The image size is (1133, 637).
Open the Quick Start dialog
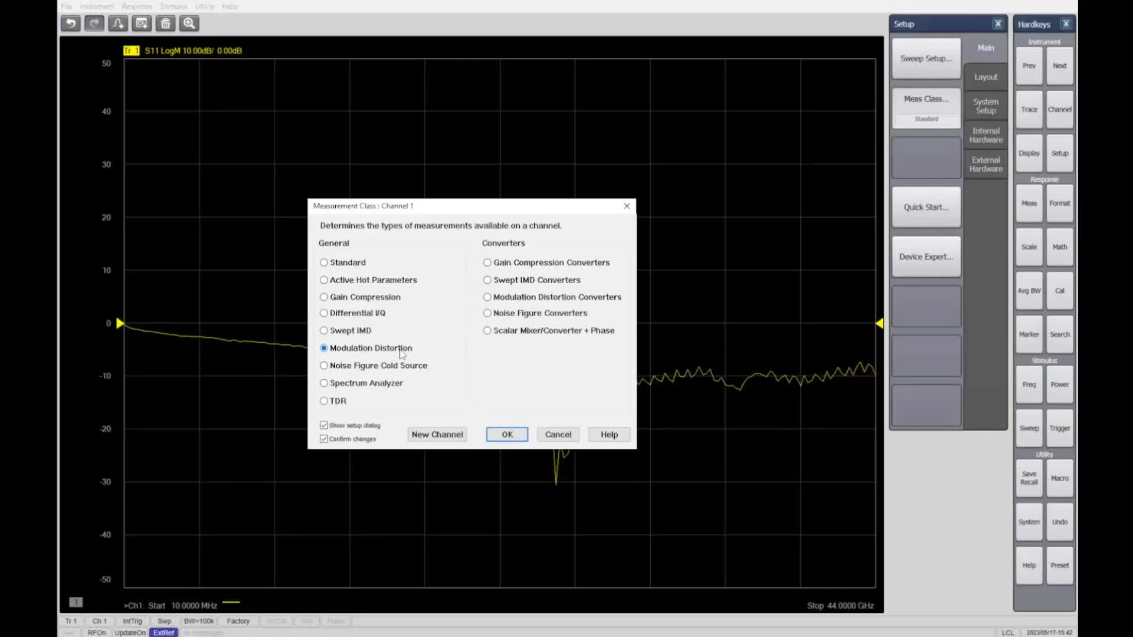tap(926, 207)
